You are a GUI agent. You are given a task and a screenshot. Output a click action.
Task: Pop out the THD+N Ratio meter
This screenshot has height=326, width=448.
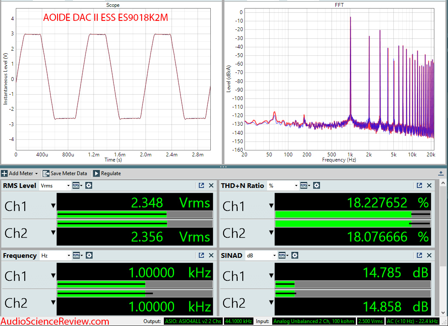pos(419,185)
